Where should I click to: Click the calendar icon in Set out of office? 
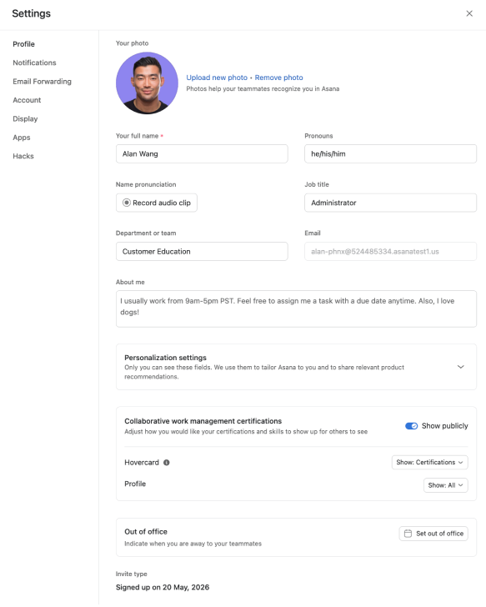(x=408, y=534)
